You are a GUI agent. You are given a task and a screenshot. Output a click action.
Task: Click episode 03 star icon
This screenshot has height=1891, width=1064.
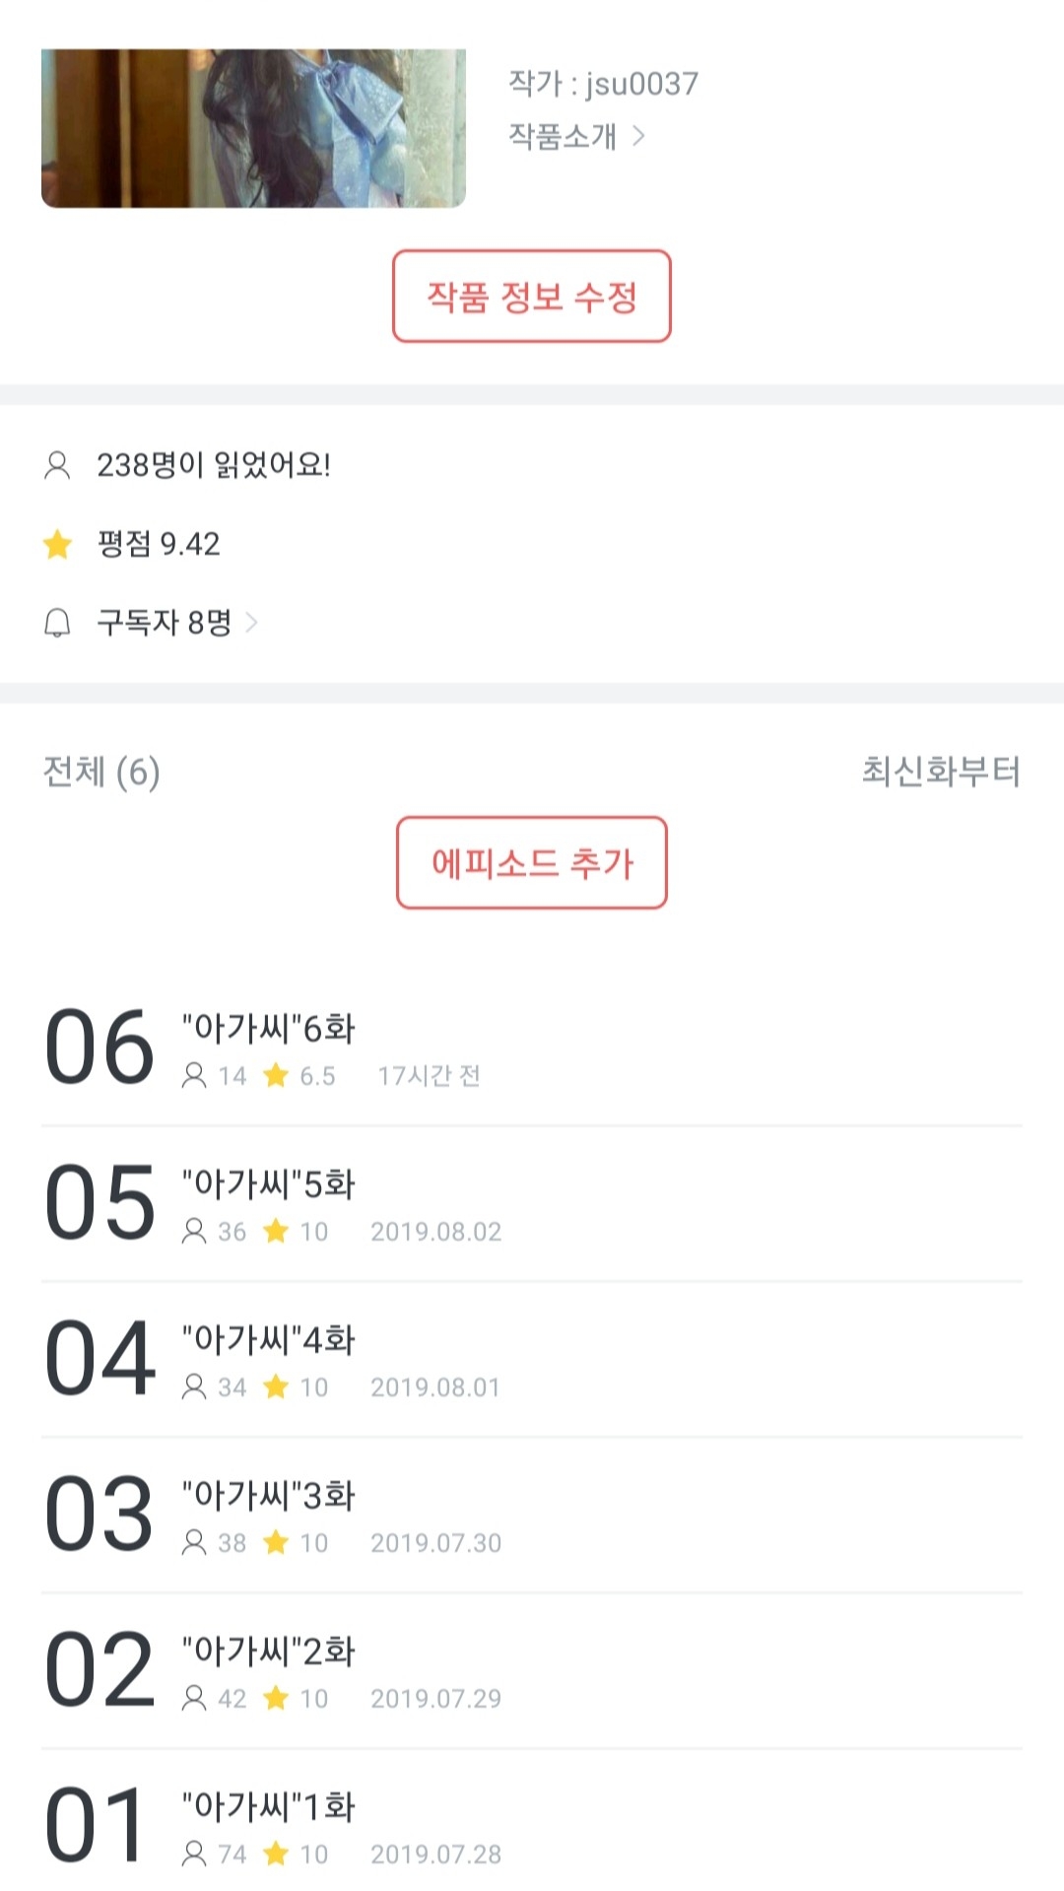pyautogui.click(x=276, y=1542)
